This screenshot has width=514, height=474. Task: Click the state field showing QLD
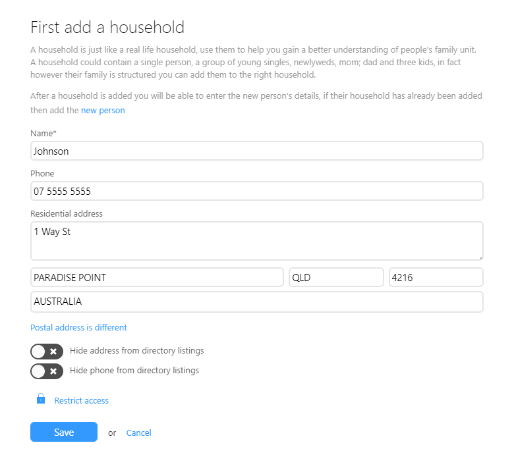336,277
